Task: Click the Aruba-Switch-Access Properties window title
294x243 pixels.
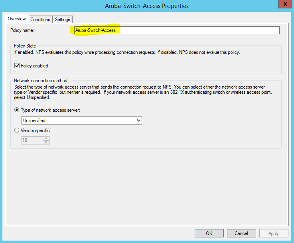Action: [x=147, y=6]
